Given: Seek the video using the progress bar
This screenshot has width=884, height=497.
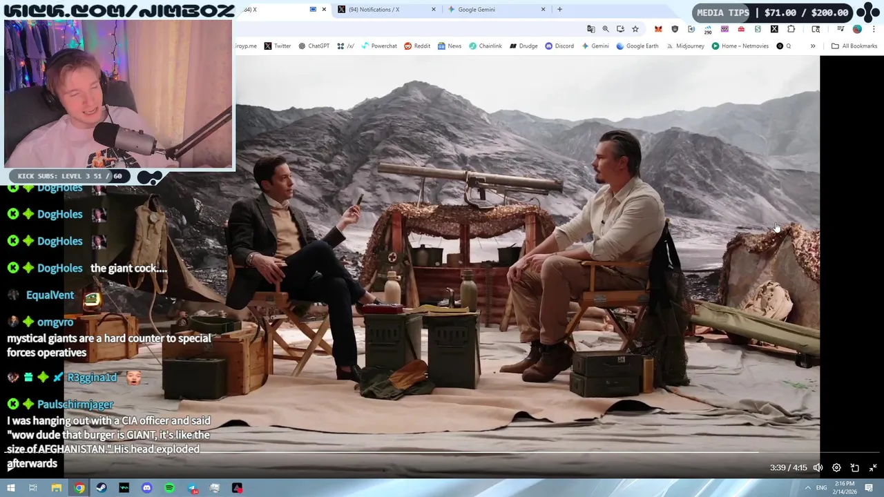Looking at the screenshot, I should coord(442,453).
